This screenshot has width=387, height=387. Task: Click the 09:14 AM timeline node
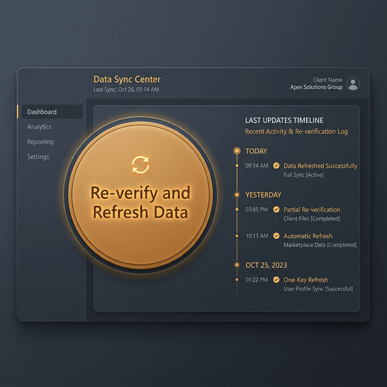(237, 165)
